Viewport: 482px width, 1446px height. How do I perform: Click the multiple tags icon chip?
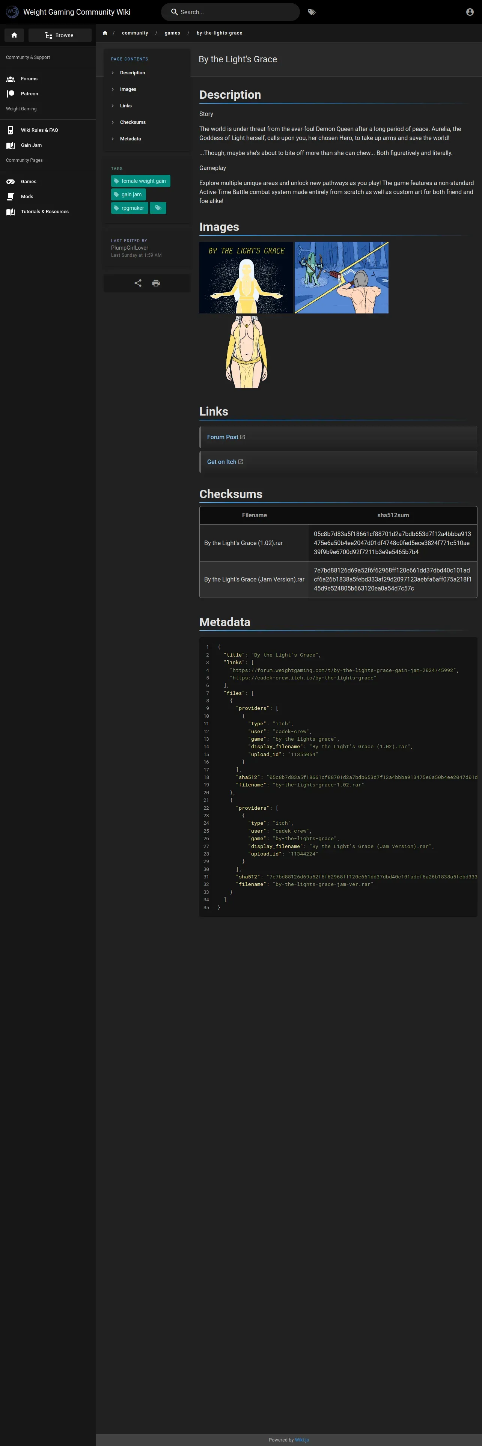pos(158,208)
